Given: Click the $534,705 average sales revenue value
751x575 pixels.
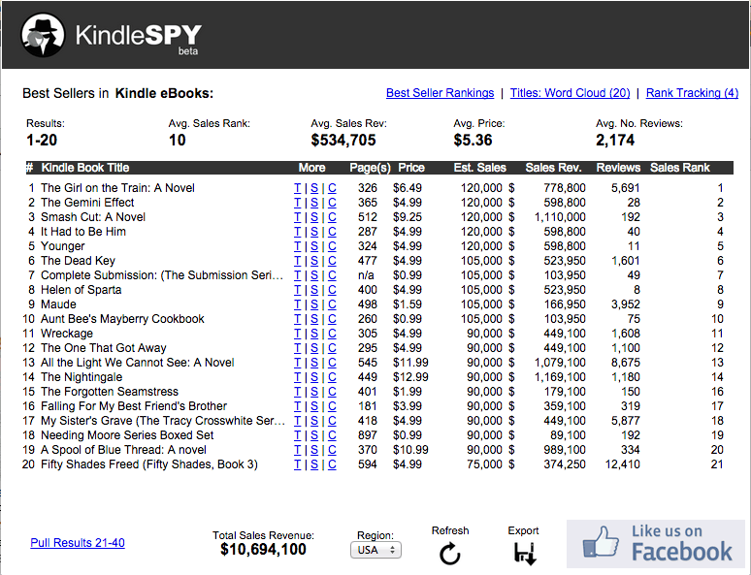Looking at the screenshot, I should (343, 141).
